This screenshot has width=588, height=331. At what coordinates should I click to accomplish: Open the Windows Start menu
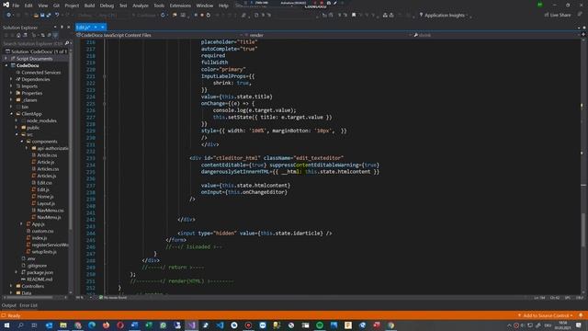[x=6, y=325]
